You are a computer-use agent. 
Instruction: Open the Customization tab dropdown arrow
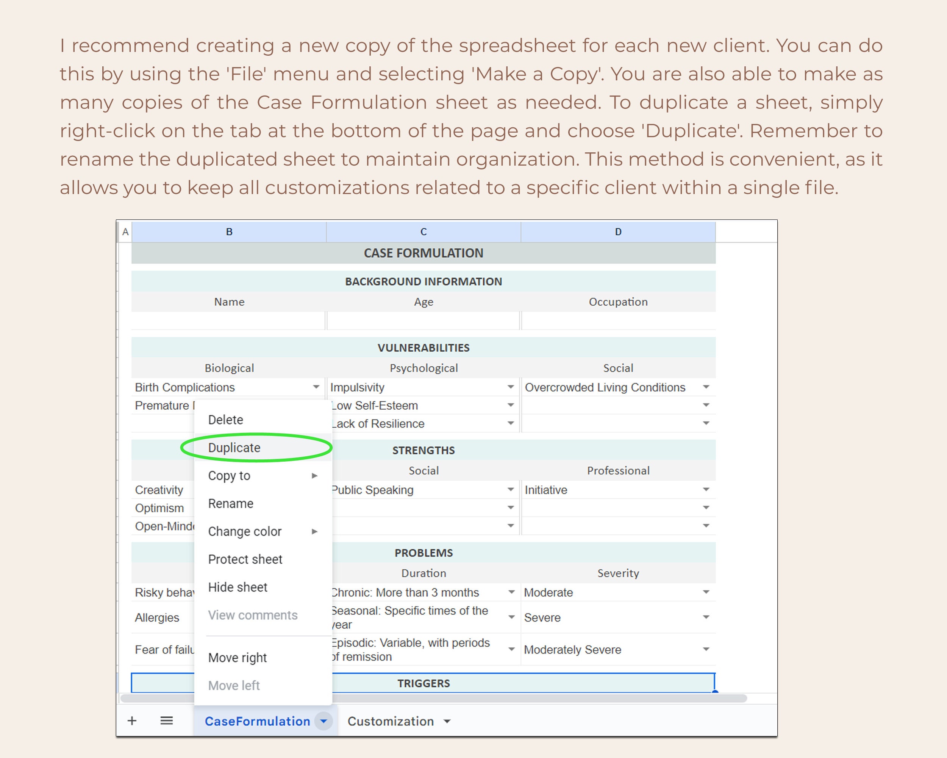click(447, 721)
